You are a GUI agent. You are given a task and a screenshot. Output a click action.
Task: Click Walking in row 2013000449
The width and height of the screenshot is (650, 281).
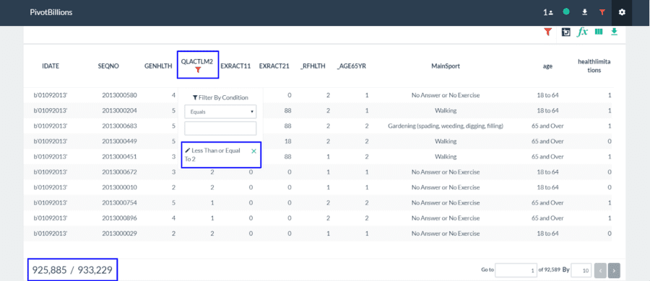point(446,141)
